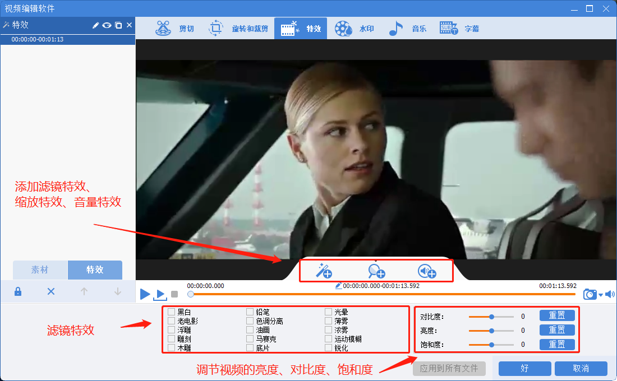Enable the 老电影 old film filter
Image resolution: width=617 pixels, height=381 pixels.
coord(171,321)
